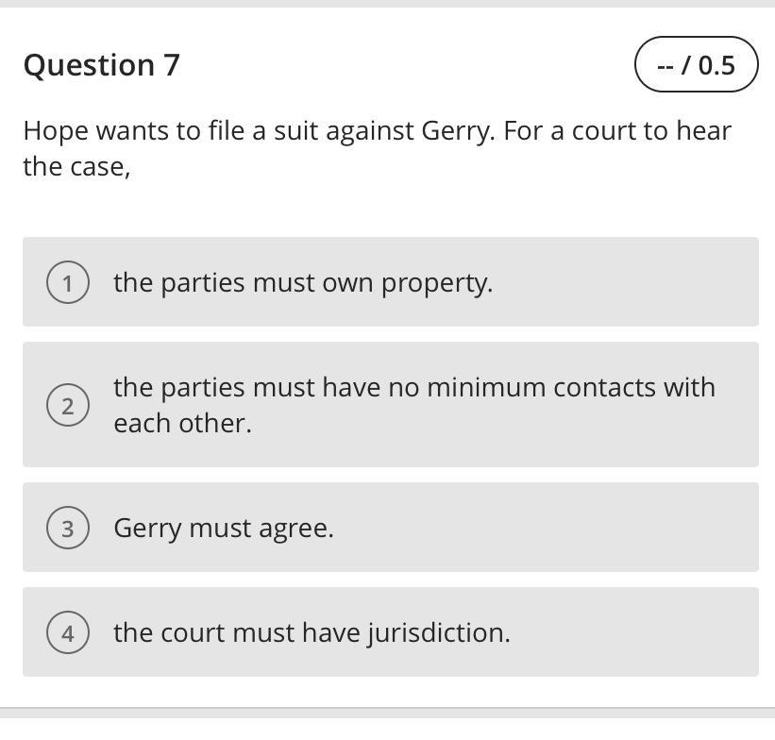Click the words 'each other.' in answer two

point(182,423)
